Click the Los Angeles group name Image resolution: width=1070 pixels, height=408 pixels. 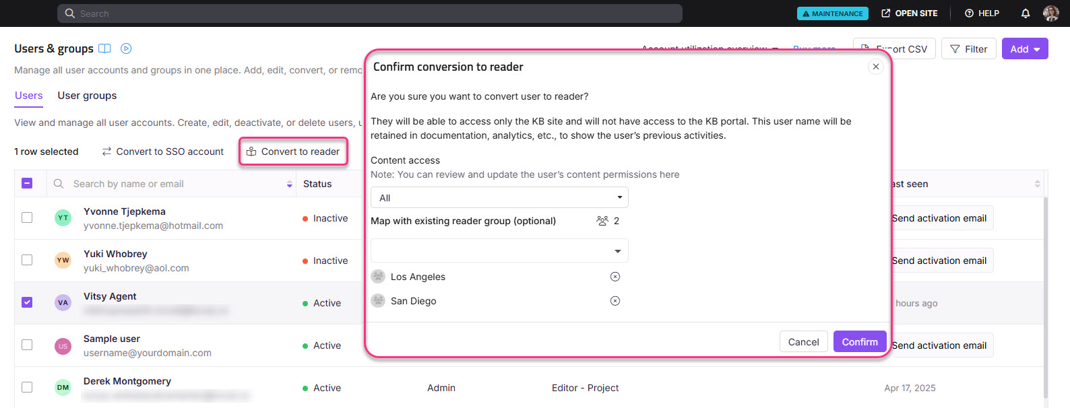(x=418, y=277)
